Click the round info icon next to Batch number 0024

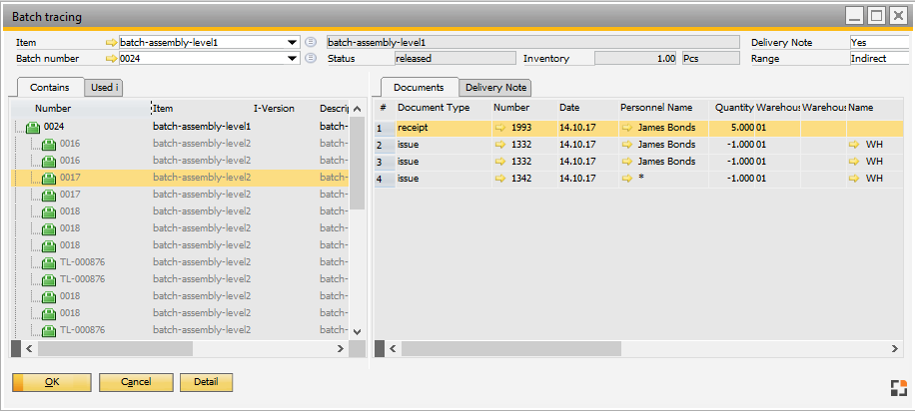coord(311,59)
